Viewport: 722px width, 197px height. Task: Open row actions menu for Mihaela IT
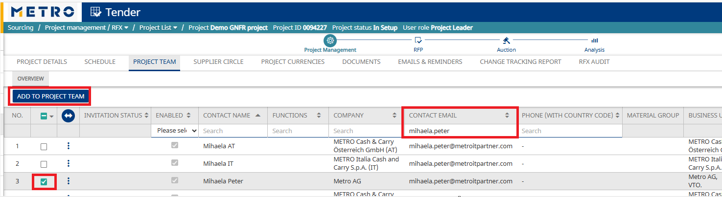tap(69, 163)
